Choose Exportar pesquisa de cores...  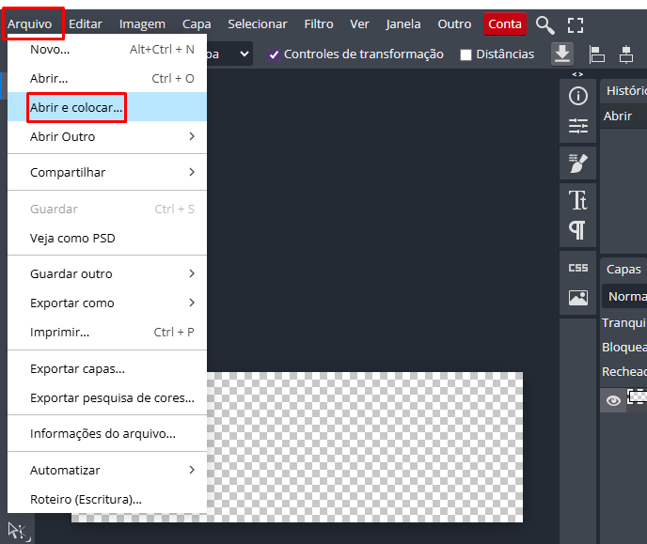coord(107,397)
